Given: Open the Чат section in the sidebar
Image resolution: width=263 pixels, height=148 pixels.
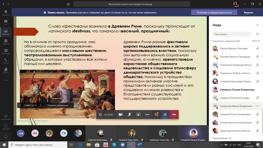Looking at the screenshot, I should point(6,22).
